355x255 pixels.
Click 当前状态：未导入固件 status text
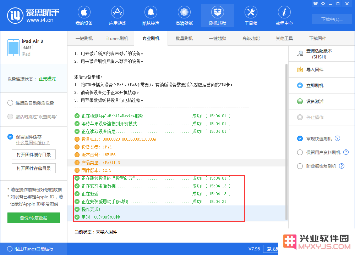point(96,232)
